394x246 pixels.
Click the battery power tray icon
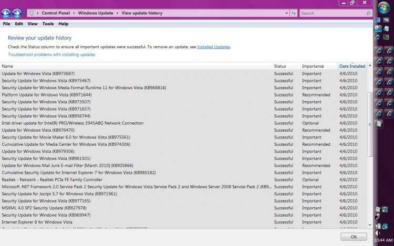(378, 227)
